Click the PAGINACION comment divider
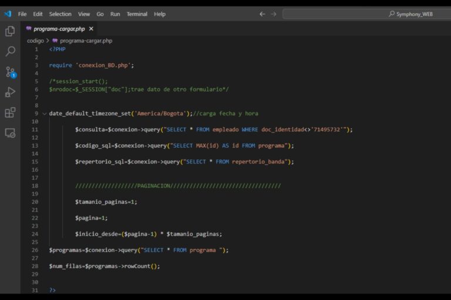Viewport: 451px width, 300px height. click(178, 186)
